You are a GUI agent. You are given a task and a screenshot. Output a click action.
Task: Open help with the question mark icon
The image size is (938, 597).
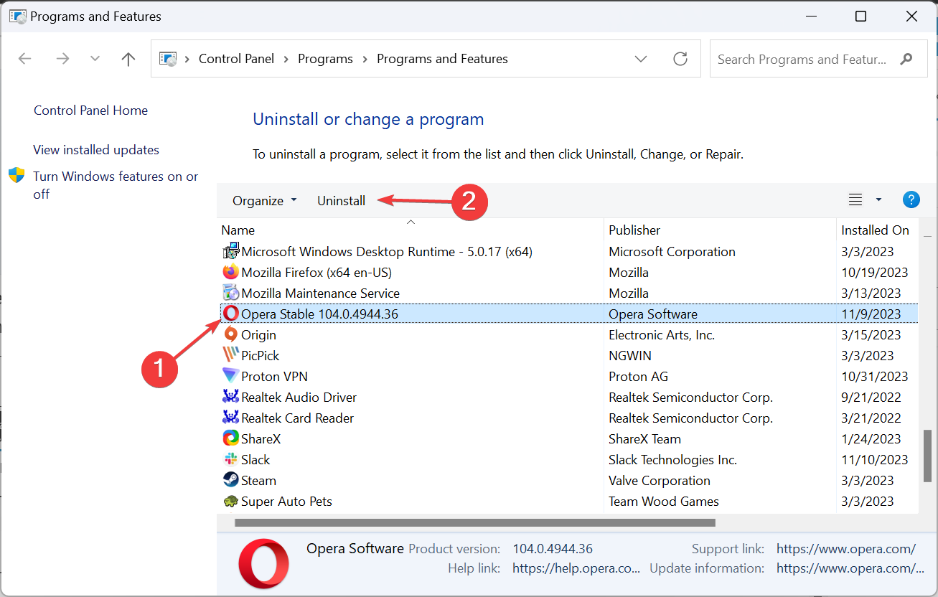911,200
